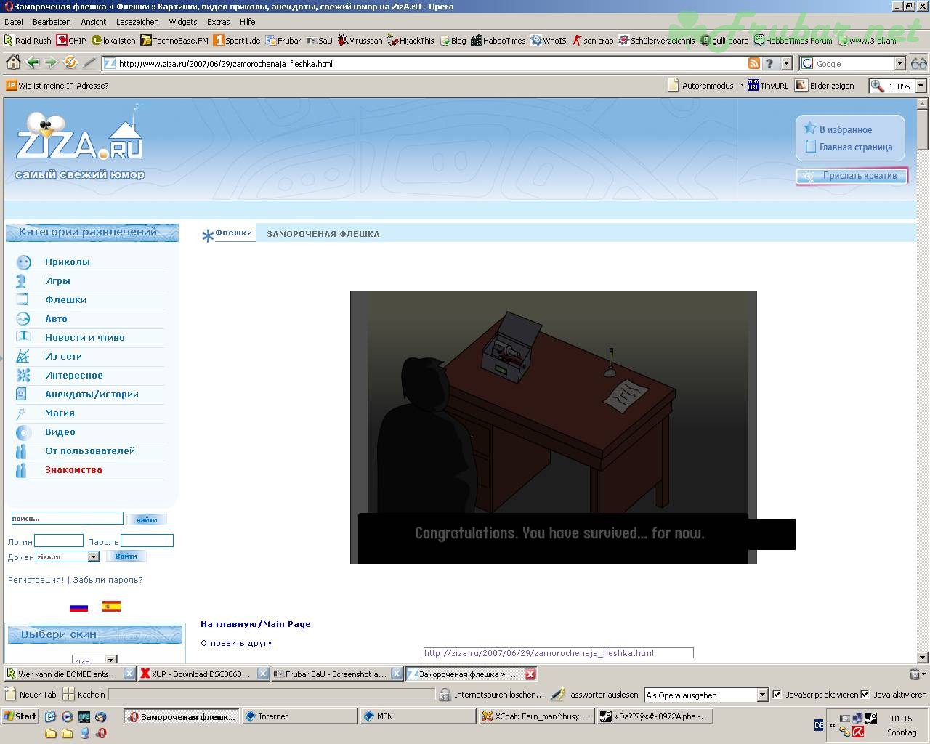
Task: Click the Пароль input field
Action: 147,541
